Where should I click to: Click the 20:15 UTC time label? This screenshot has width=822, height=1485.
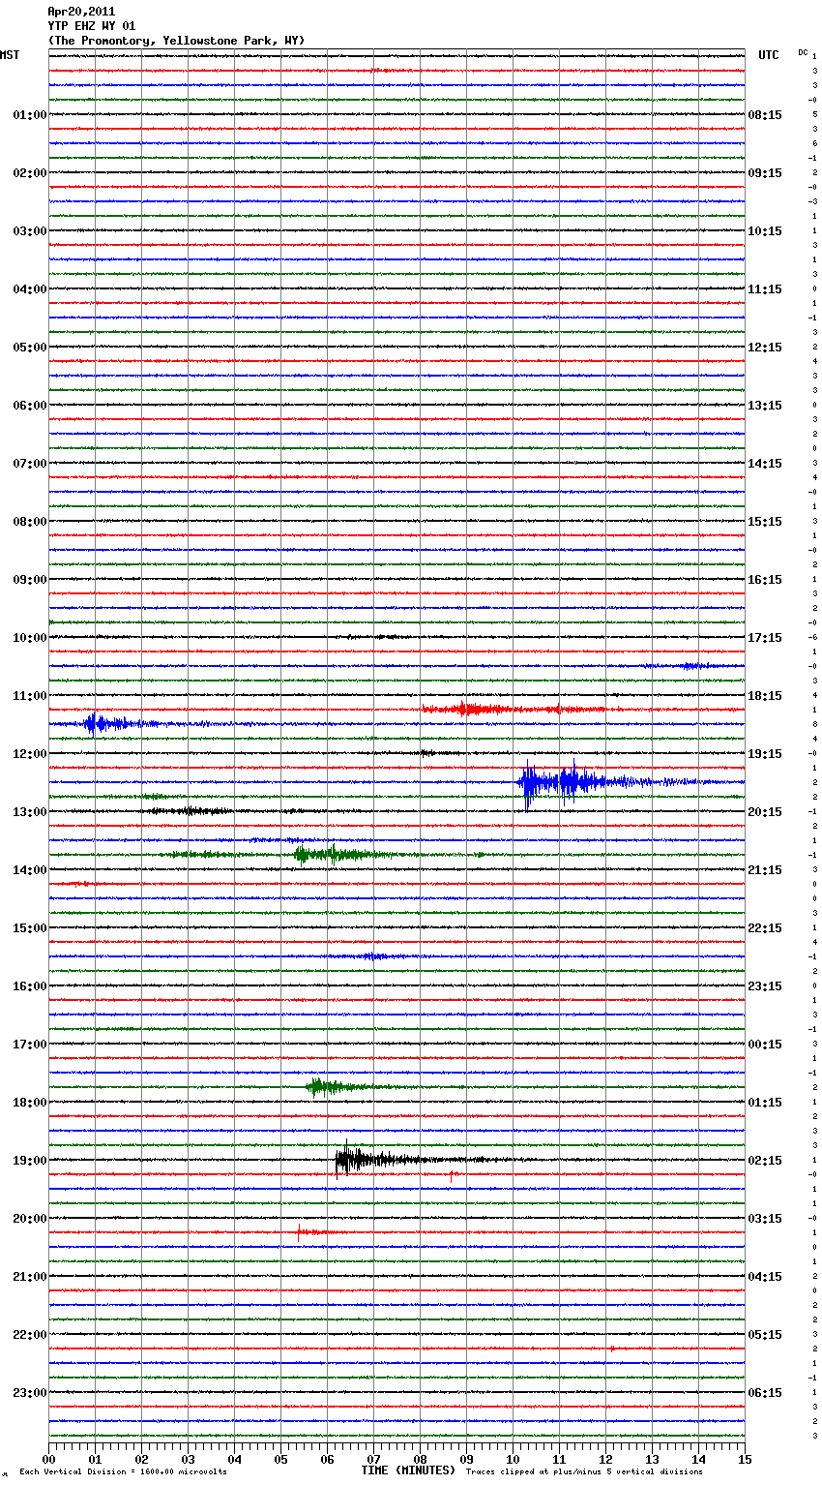(765, 812)
